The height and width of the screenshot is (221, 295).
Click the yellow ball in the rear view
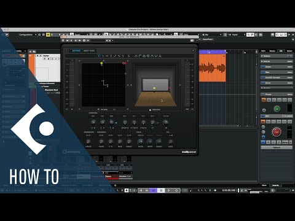(x=154, y=88)
